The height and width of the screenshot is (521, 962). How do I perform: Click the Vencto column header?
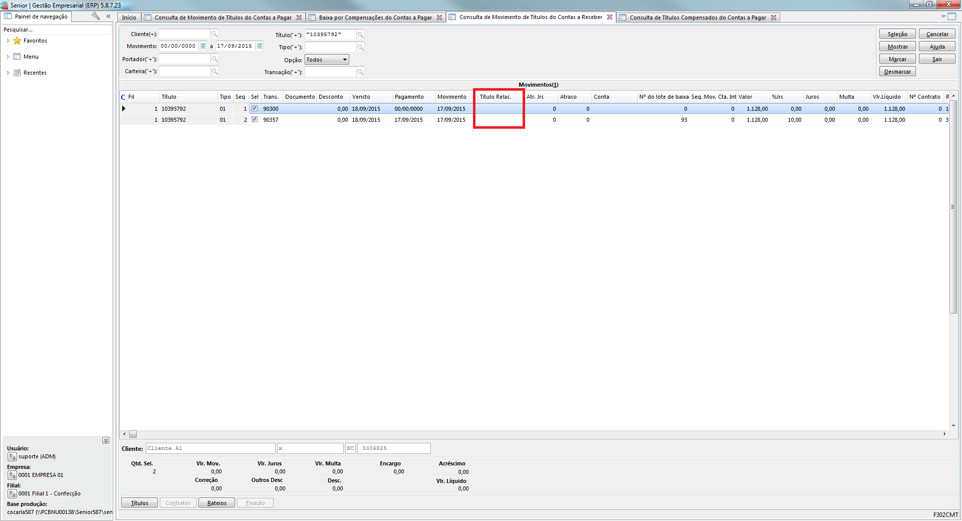point(371,97)
